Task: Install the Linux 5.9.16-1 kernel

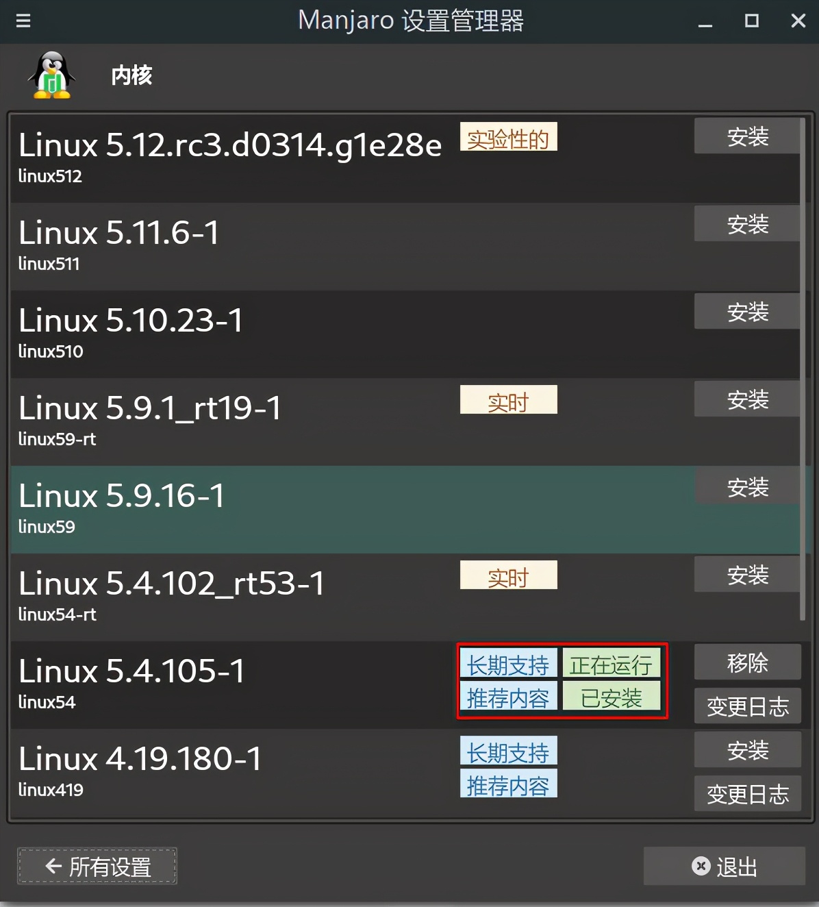Action: [747, 486]
